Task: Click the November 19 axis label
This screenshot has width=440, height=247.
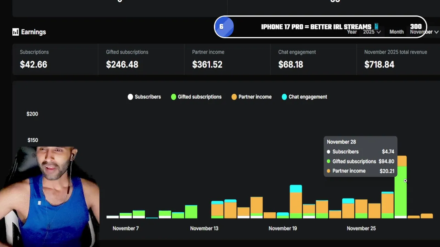Action: coord(283,228)
